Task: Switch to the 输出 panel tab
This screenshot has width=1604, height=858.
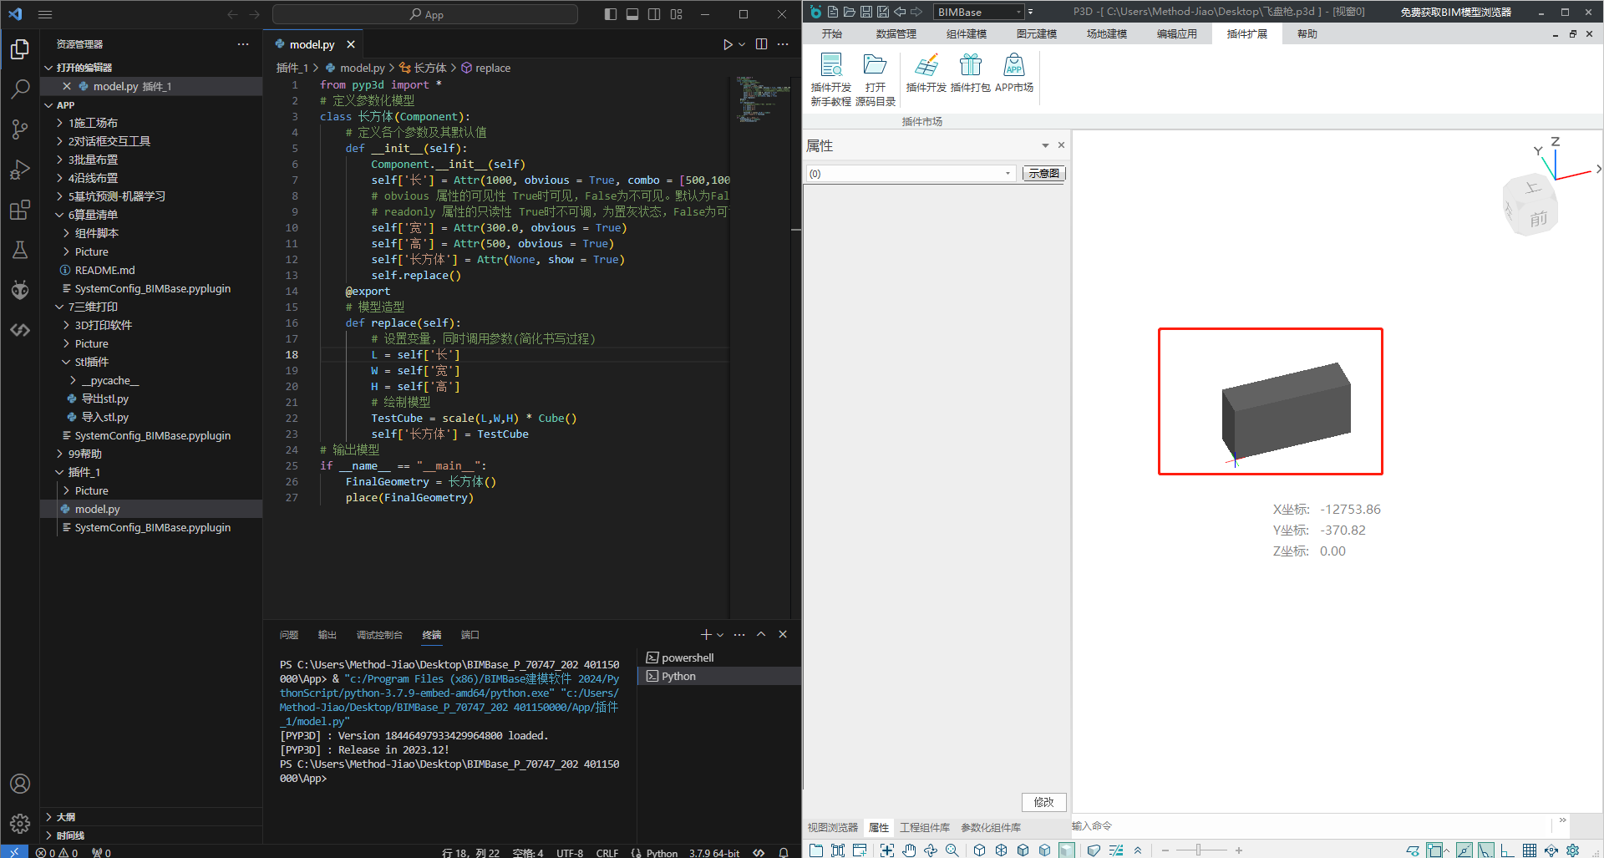Action: (327, 635)
